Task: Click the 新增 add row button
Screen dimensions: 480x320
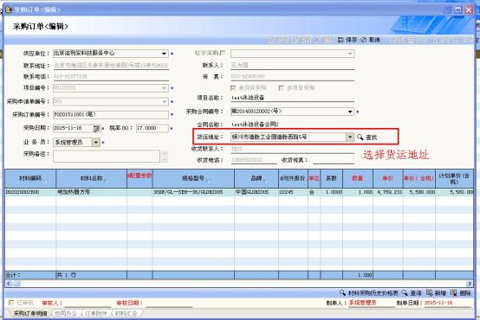Action: (x=436, y=293)
